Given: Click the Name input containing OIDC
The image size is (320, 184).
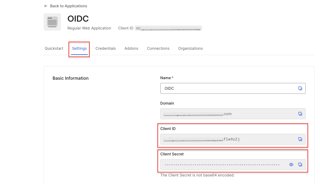Looking at the screenshot, I should [x=228, y=88].
